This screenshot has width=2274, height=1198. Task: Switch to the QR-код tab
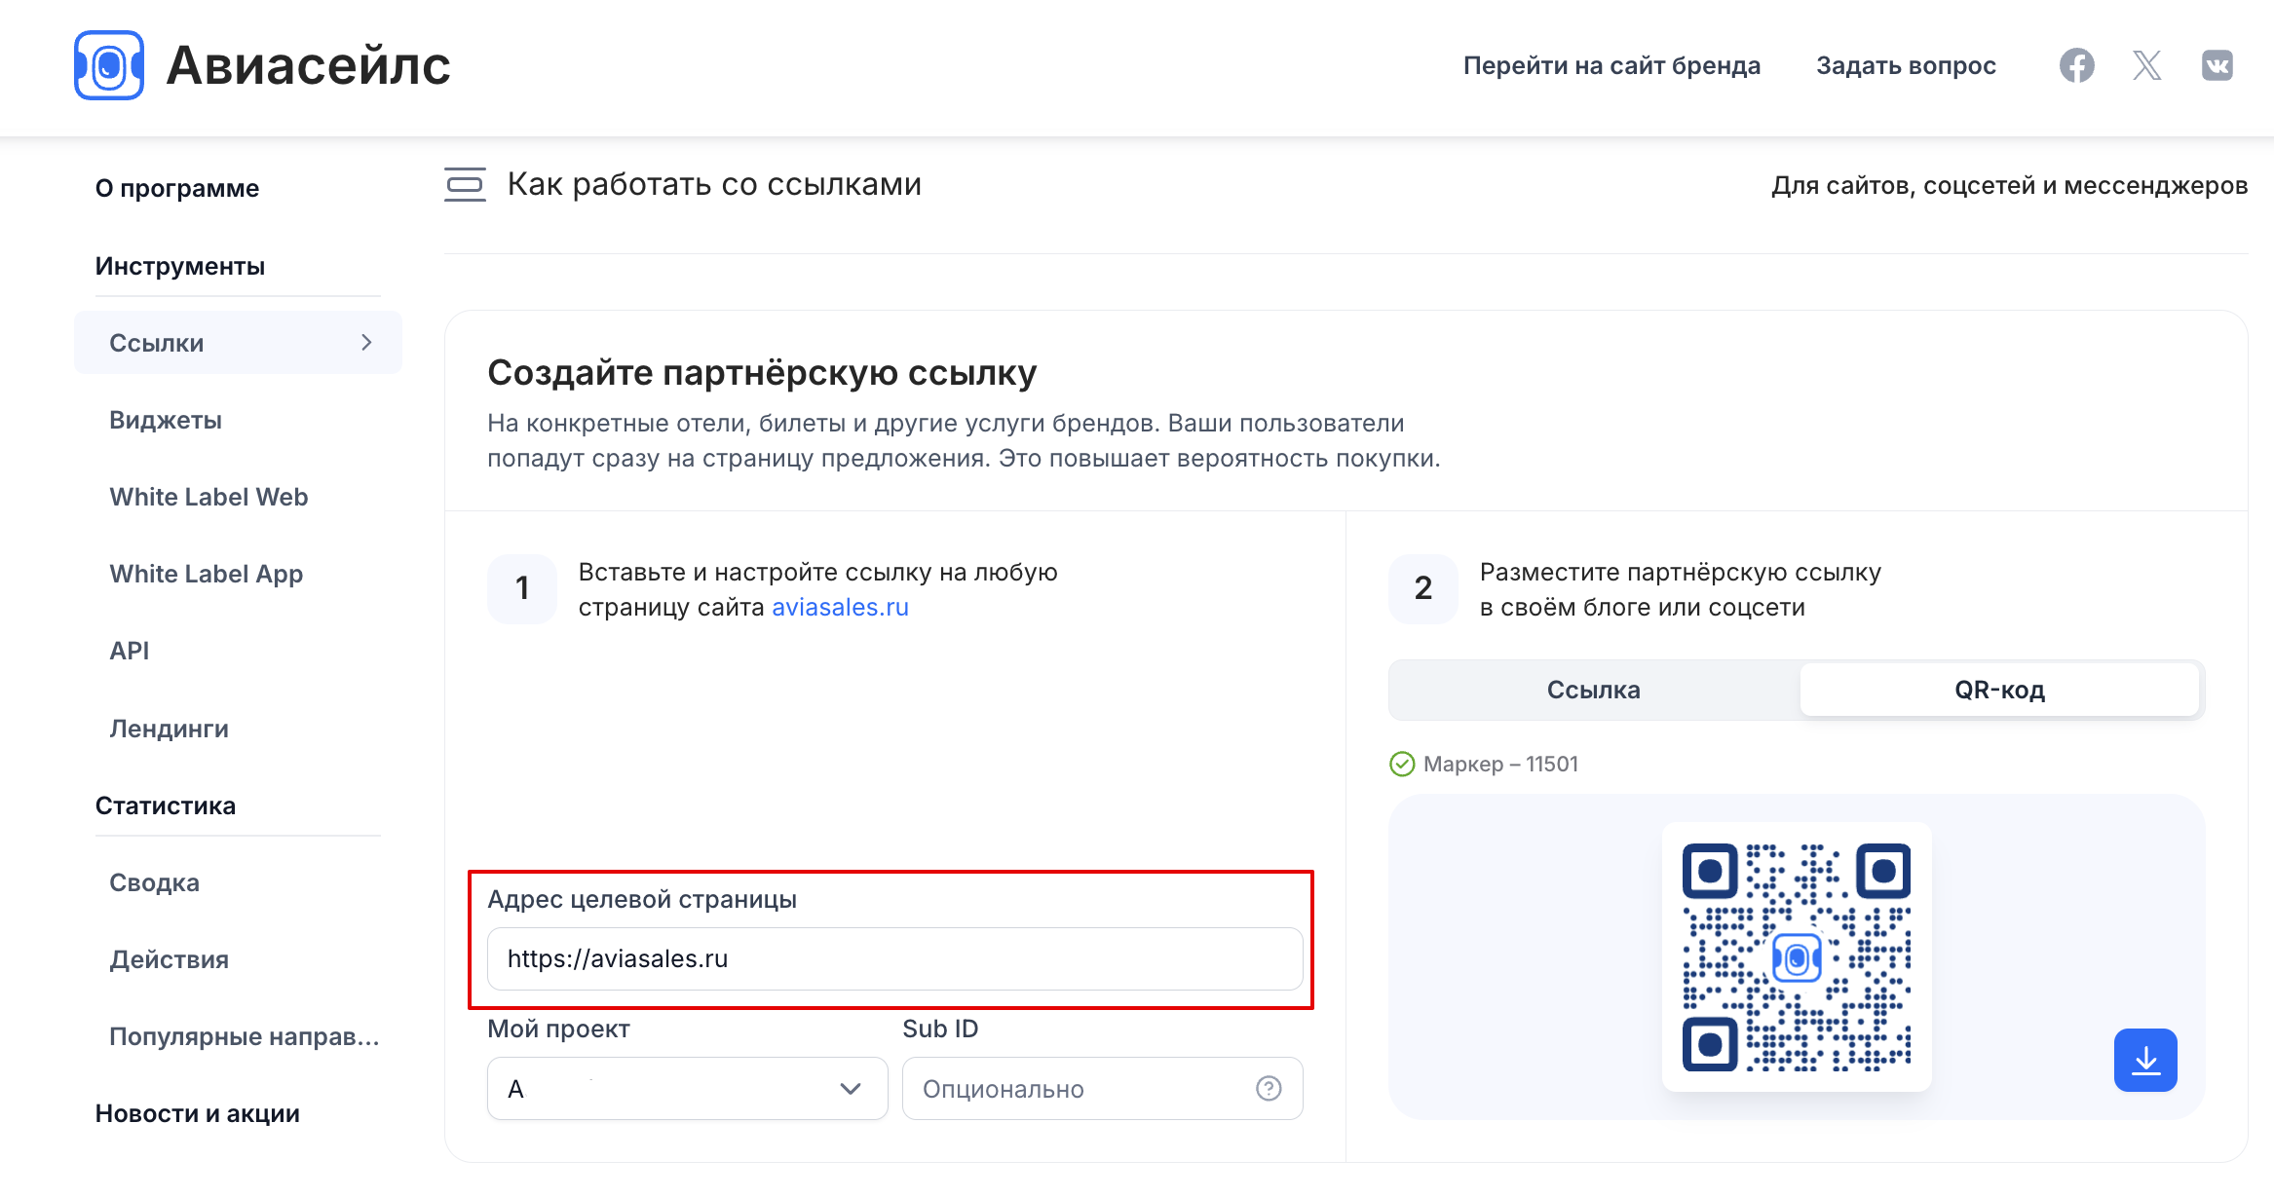coord(1999,690)
